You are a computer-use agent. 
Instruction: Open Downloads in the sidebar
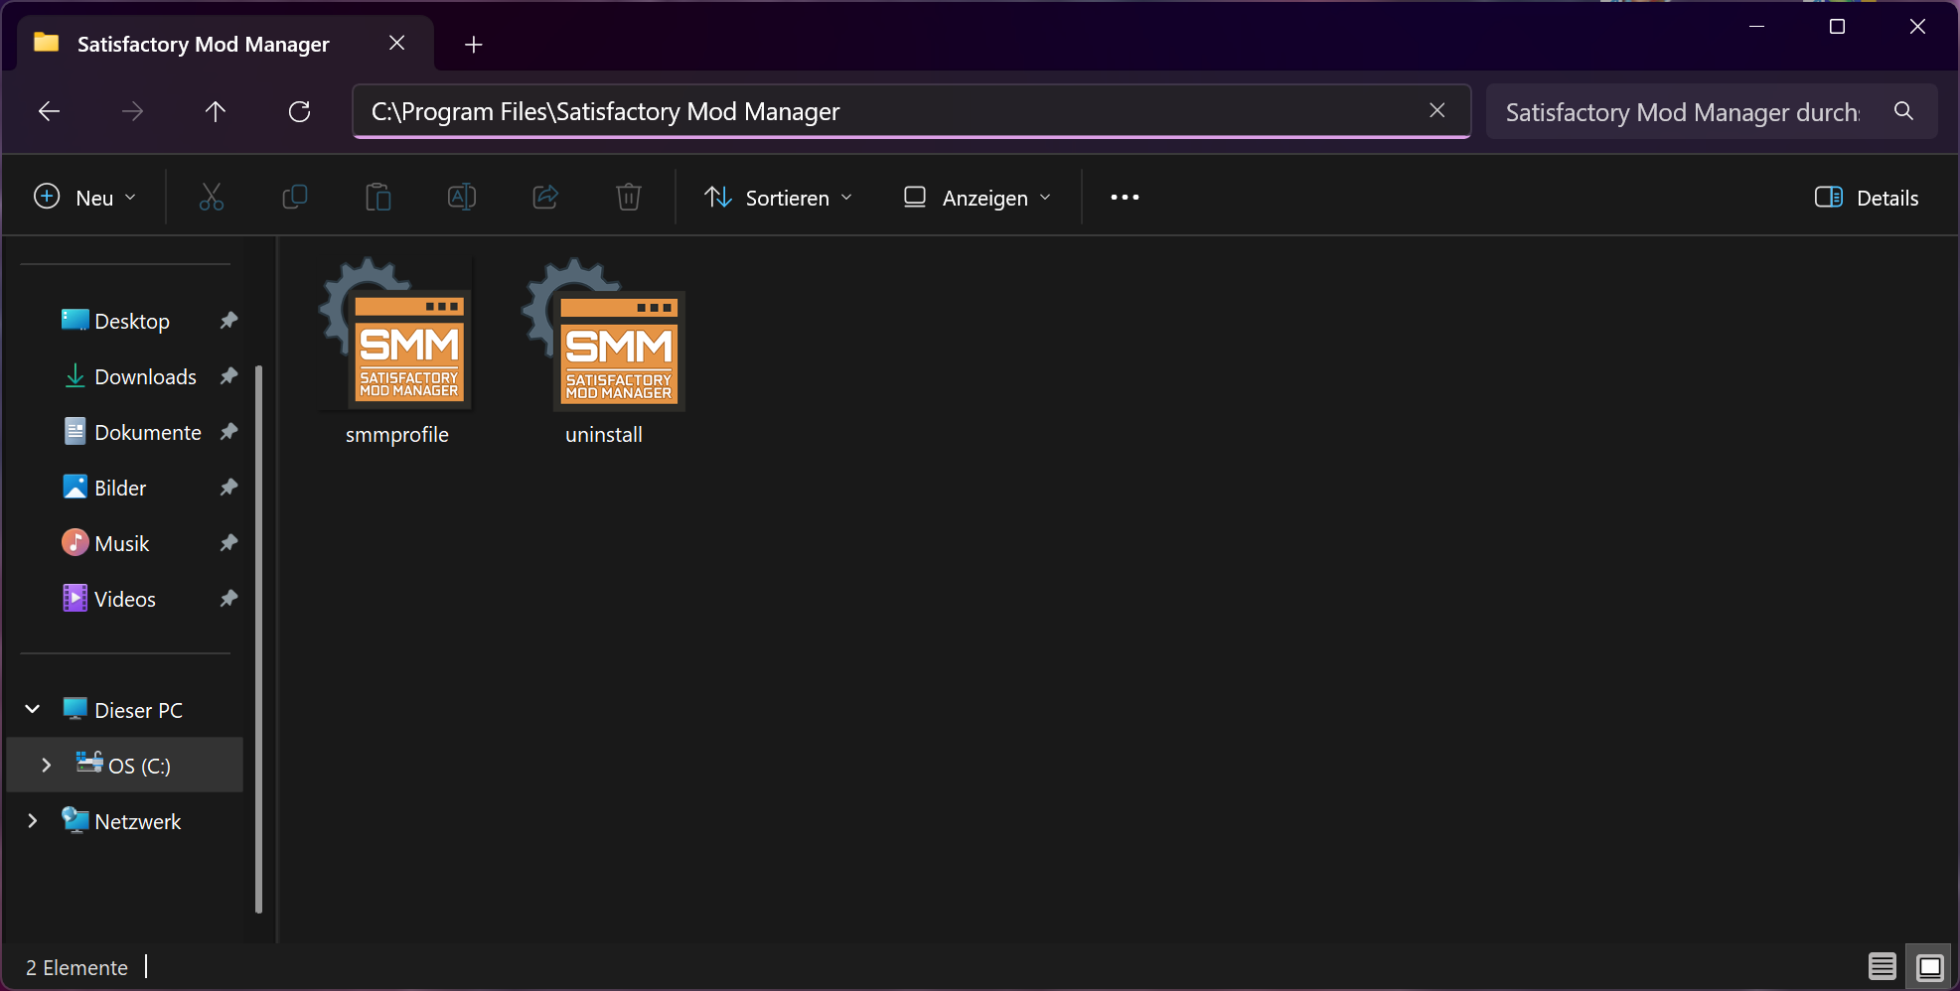coord(145,376)
